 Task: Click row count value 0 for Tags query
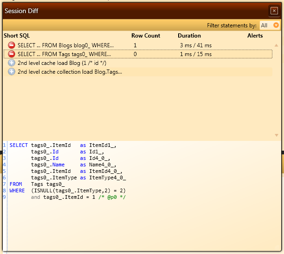[x=135, y=54]
